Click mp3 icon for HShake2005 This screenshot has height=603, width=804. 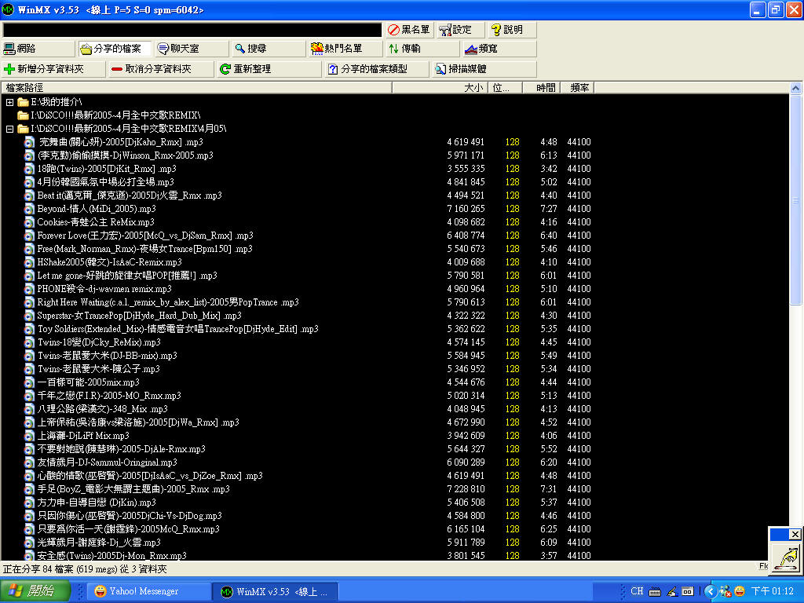[x=30, y=262]
